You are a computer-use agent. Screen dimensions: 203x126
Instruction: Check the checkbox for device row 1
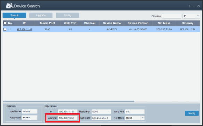point(5,29)
